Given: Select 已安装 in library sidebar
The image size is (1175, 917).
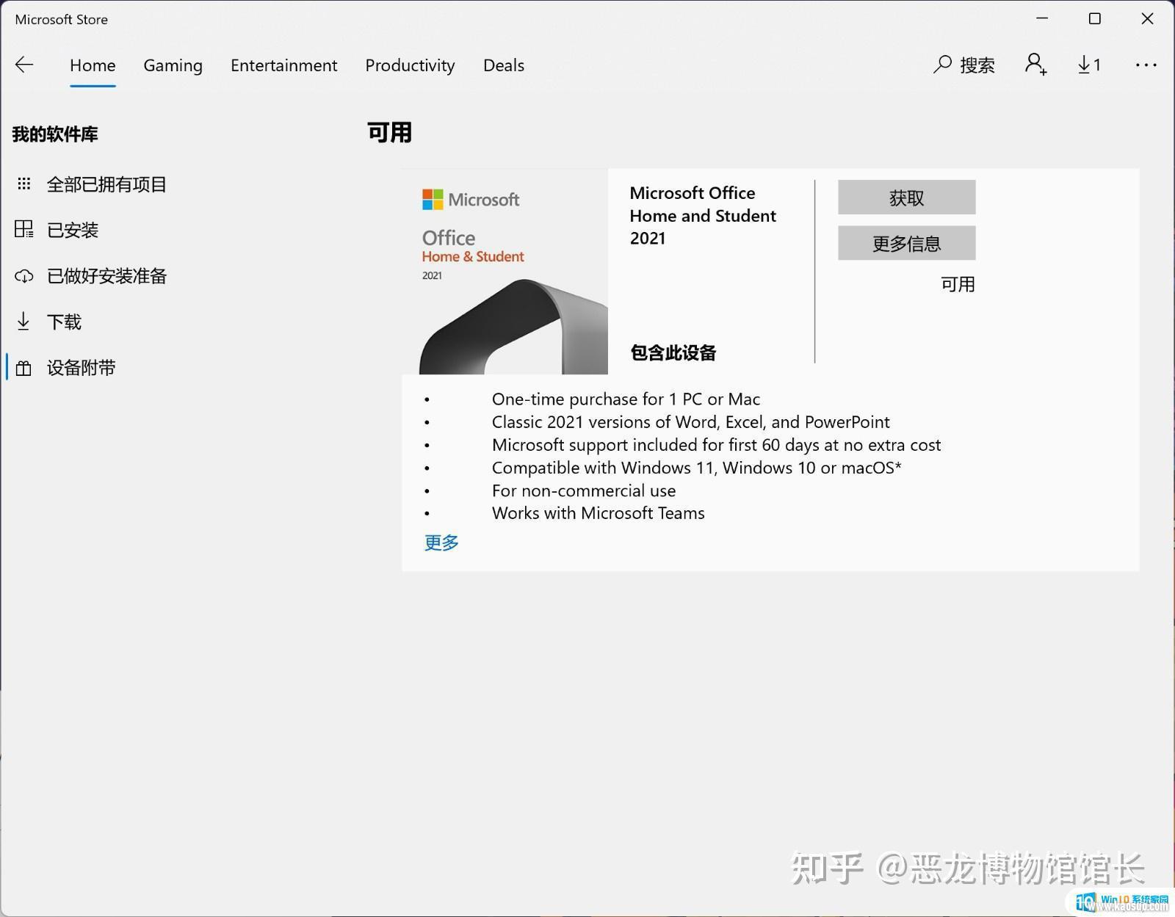Looking at the screenshot, I should pos(73,230).
